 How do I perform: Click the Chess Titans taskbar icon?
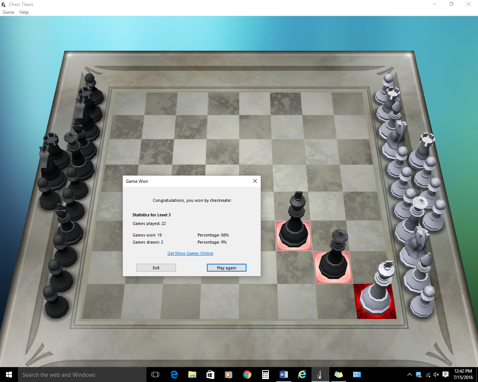pyautogui.click(x=320, y=375)
